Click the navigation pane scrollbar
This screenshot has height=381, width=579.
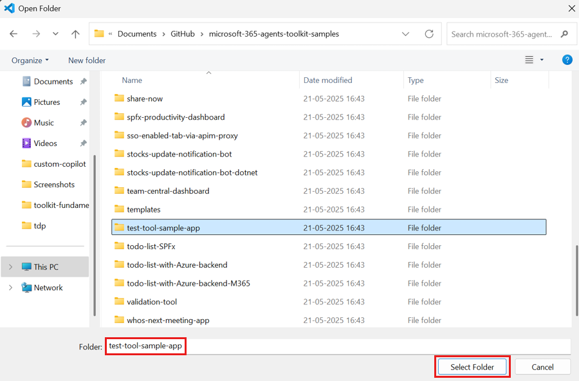pyautogui.click(x=95, y=235)
